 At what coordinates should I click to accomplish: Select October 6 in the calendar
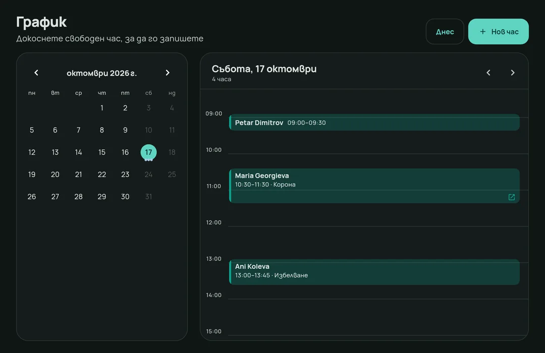coord(55,130)
